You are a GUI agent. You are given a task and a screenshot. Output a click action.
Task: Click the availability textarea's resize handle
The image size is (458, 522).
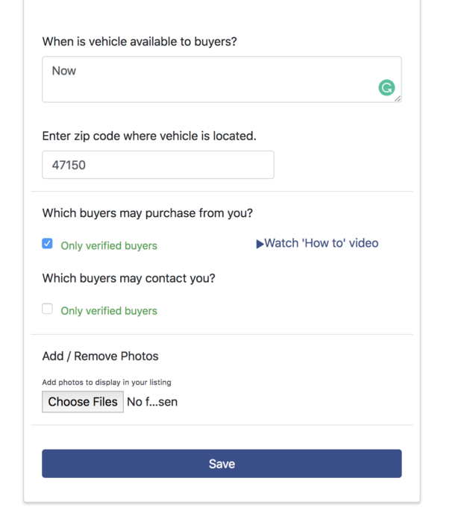coord(398,98)
